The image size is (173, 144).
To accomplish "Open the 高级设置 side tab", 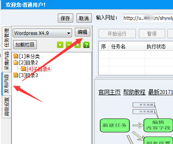I will tap(7, 107).
